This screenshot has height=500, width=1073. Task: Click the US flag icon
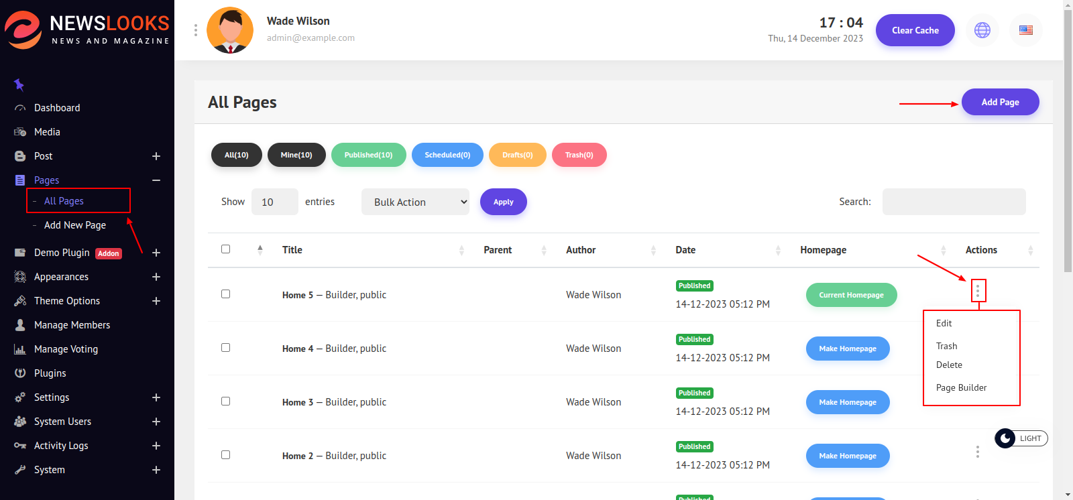1025,30
